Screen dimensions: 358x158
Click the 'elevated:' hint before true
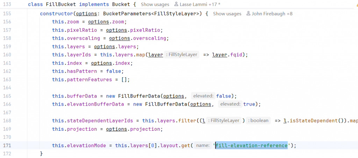click(x=230, y=104)
